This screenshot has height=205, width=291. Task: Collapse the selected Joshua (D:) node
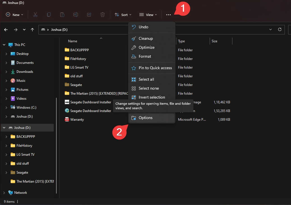coord(4,128)
